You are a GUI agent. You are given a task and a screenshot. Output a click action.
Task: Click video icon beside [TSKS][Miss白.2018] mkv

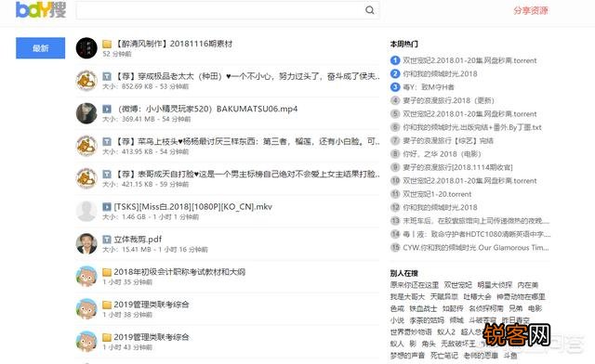click(107, 207)
